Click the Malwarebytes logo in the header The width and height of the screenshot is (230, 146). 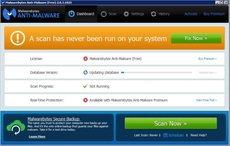coord(9,14)
